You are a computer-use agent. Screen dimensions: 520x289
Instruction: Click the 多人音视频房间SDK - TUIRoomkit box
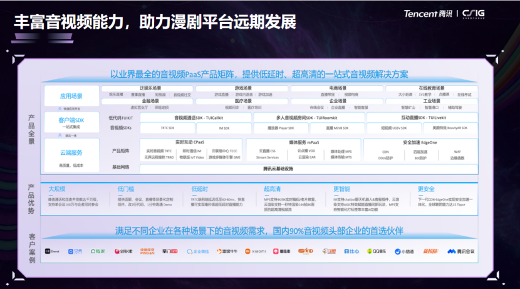pyautogui.click(x=309, y=117)
